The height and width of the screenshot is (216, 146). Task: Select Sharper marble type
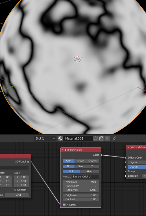93,161
